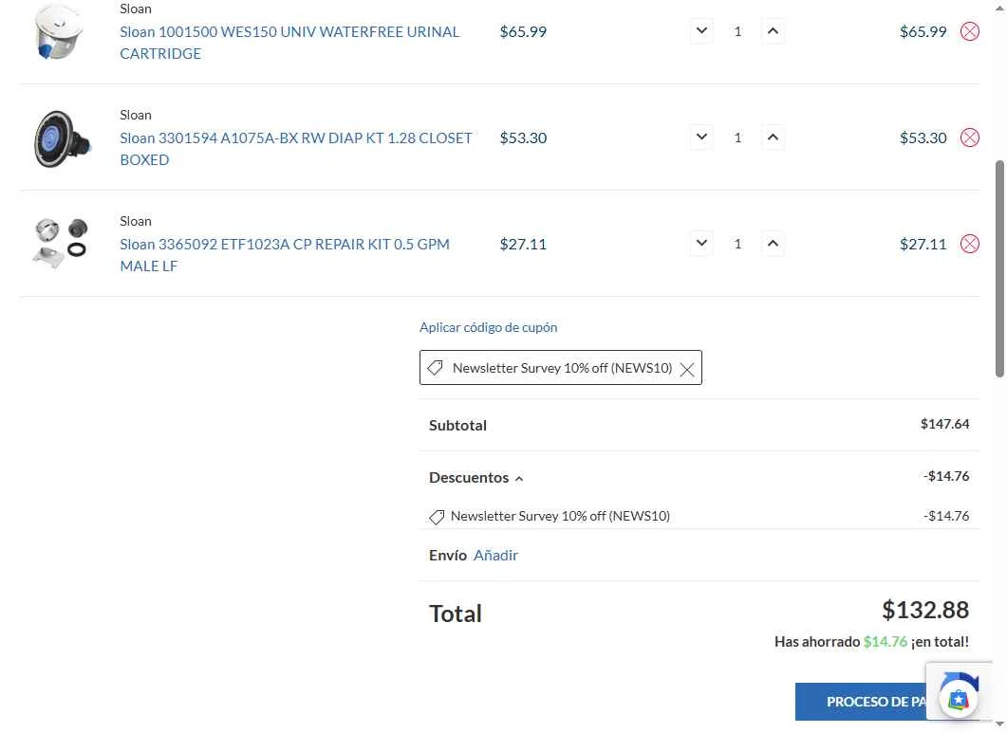The height and width of the screenshot is (733, 1007).
Task: Click the urinal cartridge product thumbnail
Action: pyautogui.click(x=59, y=31)
